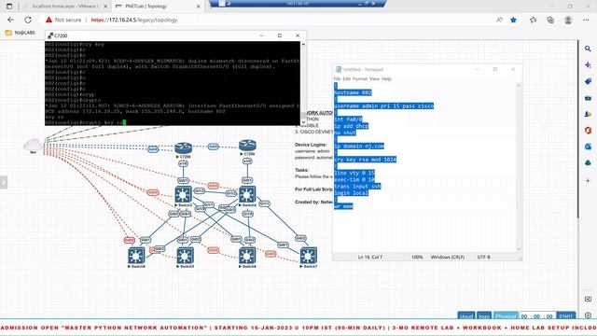Click the C7200 terminal scrollbar up arrow
The width and height of the screenshot is (597, 336).
[x=303, y=45]
